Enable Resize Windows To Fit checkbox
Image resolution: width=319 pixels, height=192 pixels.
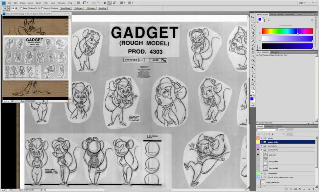pyautogui.click(x=21, y=8)
